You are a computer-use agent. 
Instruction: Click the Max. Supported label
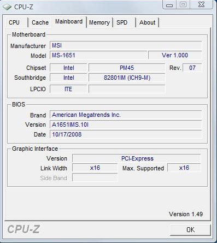tap(143, 168)
